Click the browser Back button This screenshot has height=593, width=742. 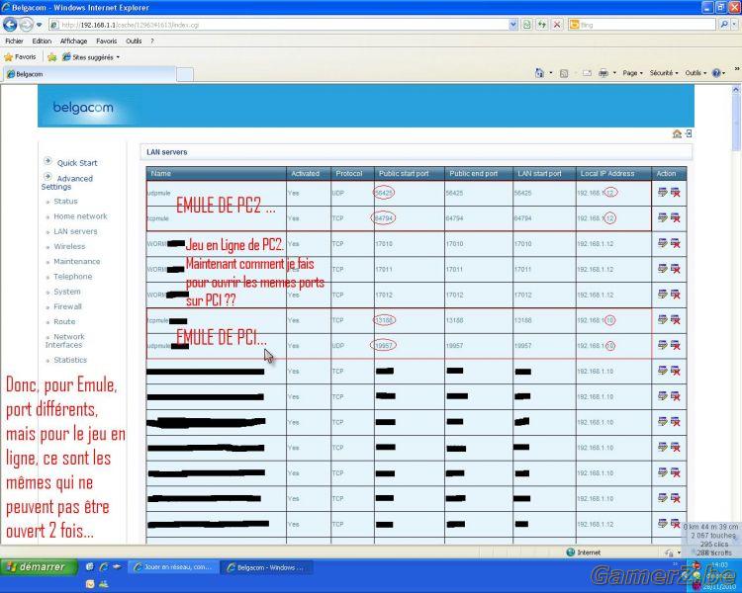click(10, 24)
